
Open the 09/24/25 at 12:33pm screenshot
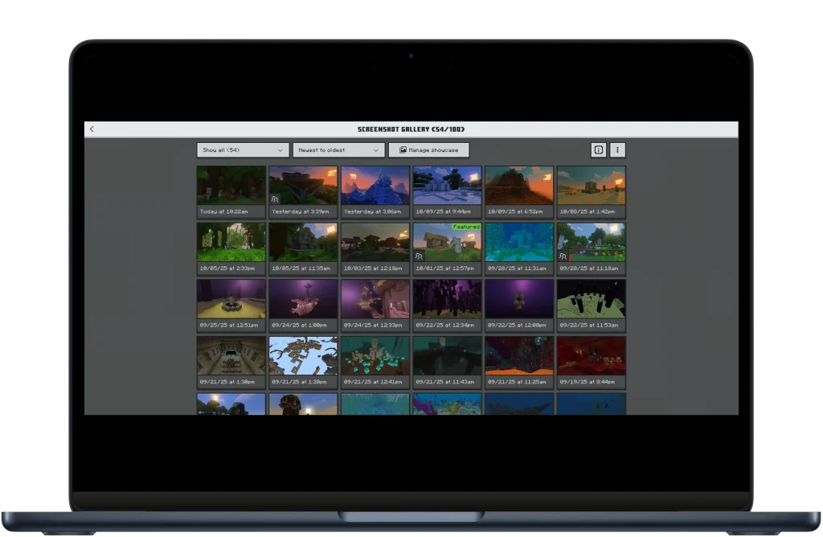[375, 305]
